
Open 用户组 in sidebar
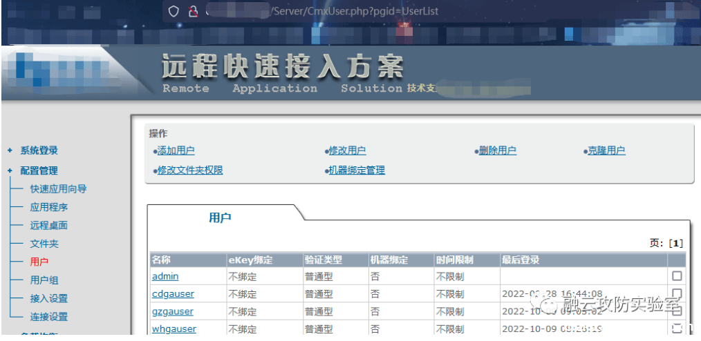(x=44, y=281)
